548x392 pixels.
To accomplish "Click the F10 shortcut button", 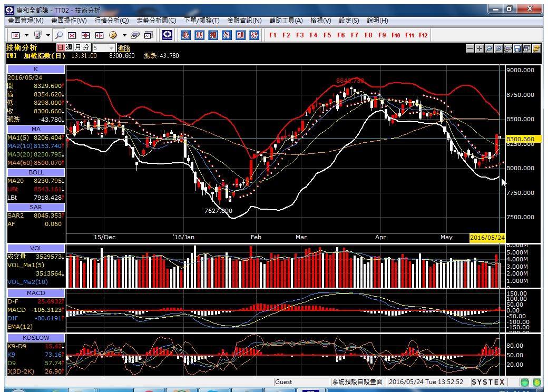I will click(396, 35).
